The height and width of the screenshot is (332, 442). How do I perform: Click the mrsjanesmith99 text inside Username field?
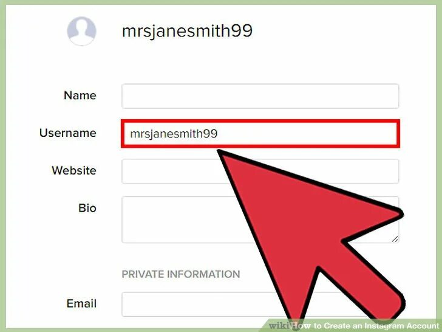pos(174,134)
